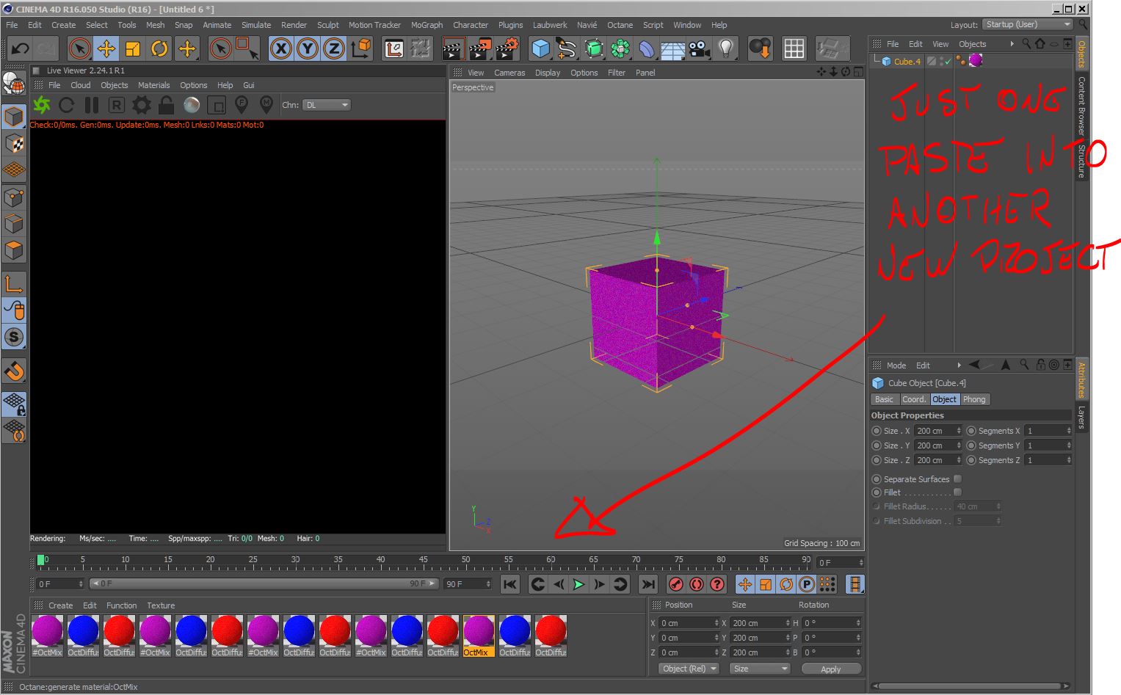Toggle the animation dot beside Size . X
The height and width of the screenshot is (695, 1121).
877,431
